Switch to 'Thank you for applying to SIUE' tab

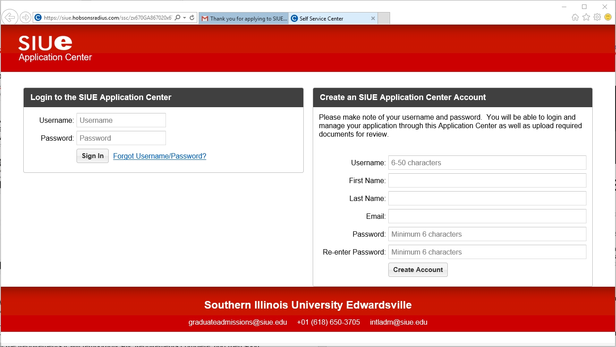coord(244,19)
